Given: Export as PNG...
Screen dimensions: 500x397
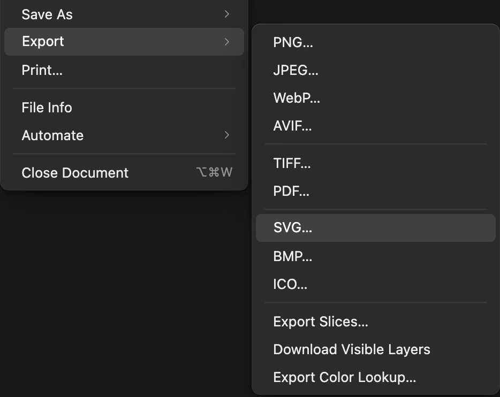Looking at the screenshot, I should (376, 42).
